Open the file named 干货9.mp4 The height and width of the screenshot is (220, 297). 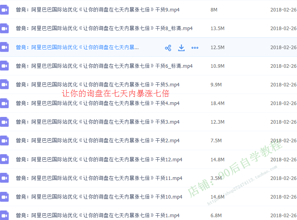[x=98, y=10]
